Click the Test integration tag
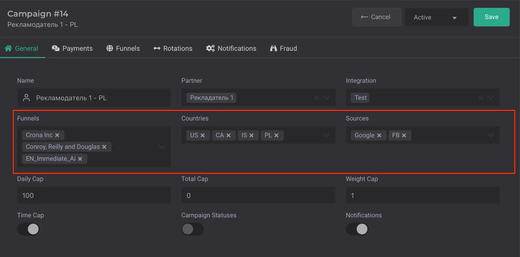520x257 pixels. 360,98
